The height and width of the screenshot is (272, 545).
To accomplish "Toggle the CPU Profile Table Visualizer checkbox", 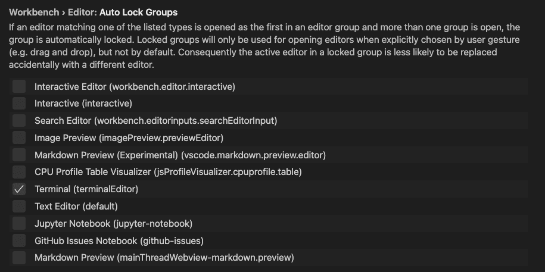I will coord(19,172).
